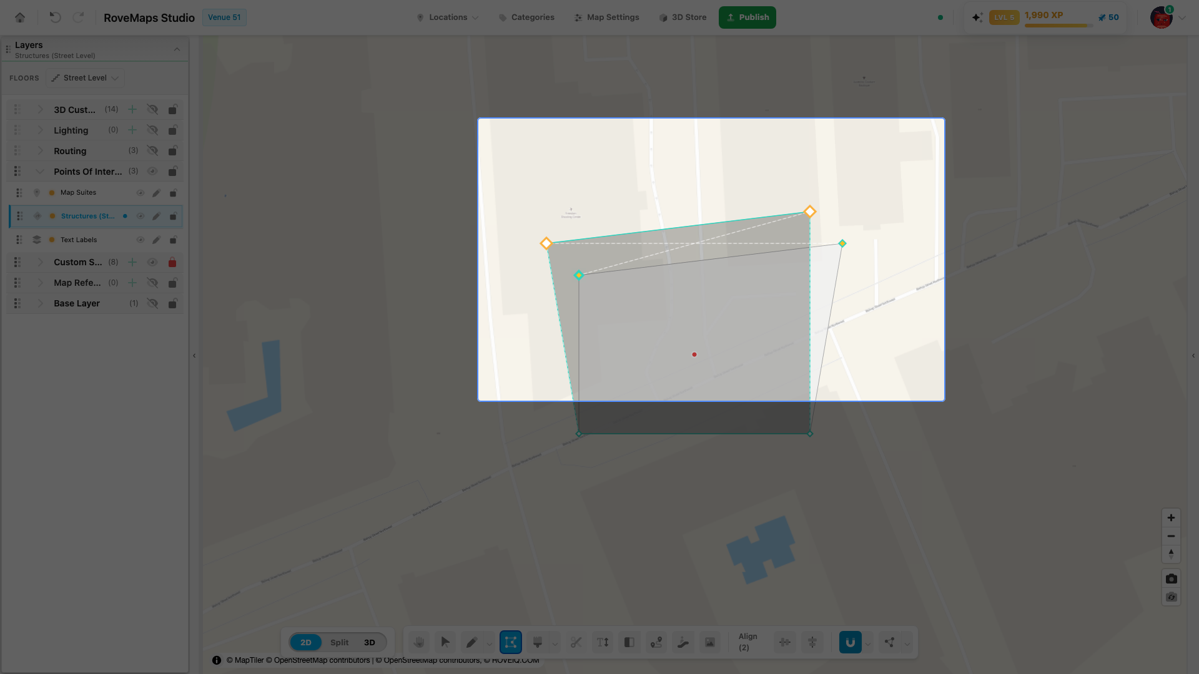Click the escalator tool icon
Screen dimensions: 1199x674
pyautogui.click(x=683, y=642)
